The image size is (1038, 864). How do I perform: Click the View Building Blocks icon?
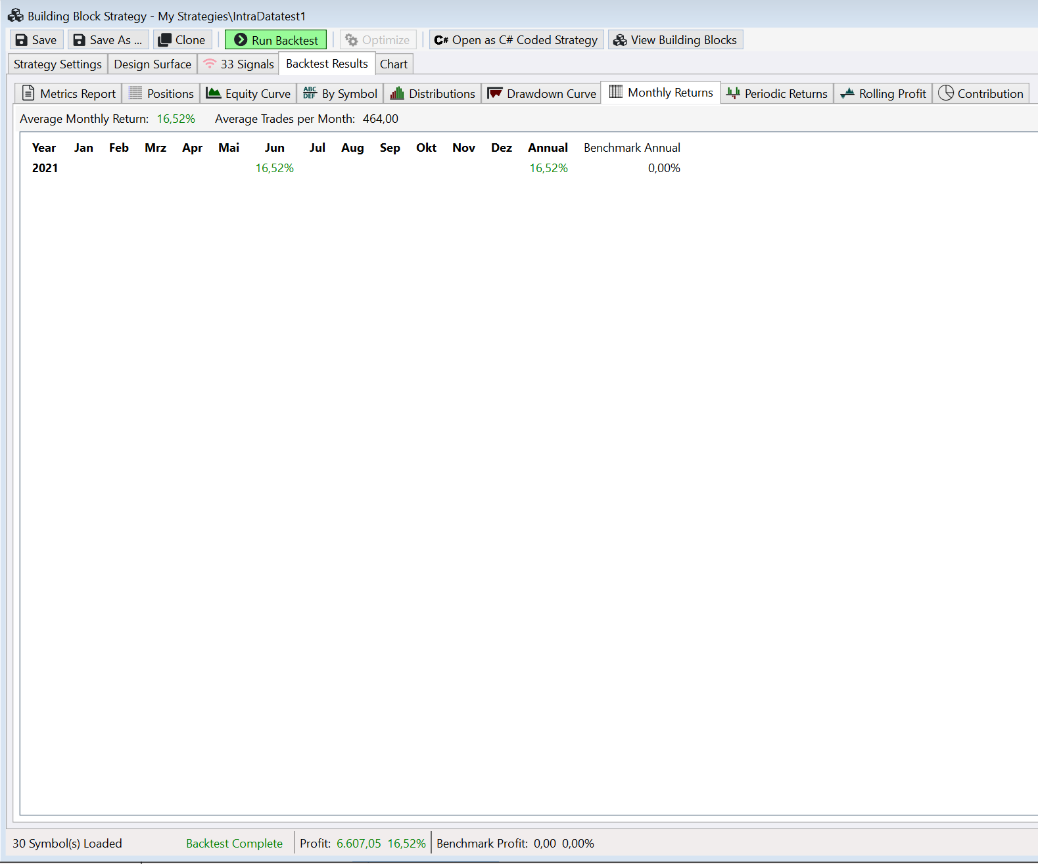(x=619, y=40)
